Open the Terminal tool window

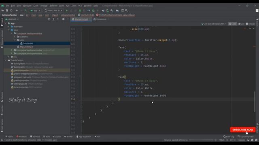coord(35,137)
